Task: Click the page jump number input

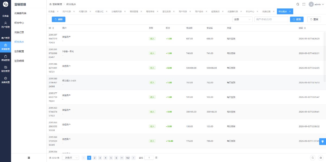Action: tap(149, 158)
